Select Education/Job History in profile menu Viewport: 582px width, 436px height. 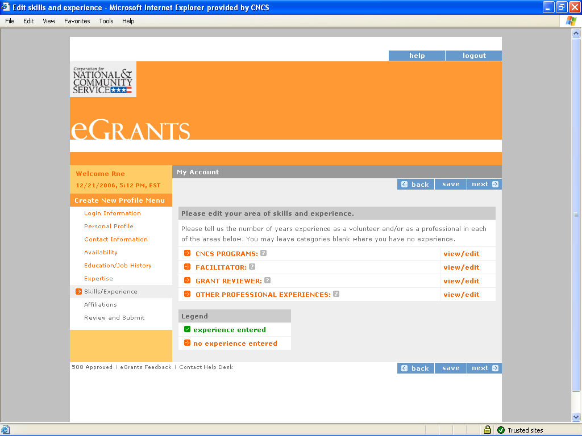click(x=118, y=265)
